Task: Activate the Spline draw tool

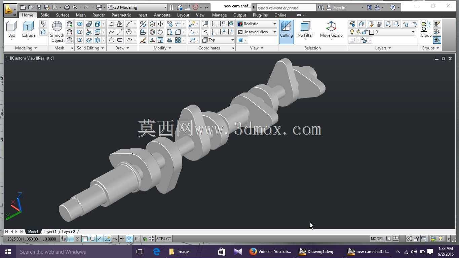Action: [112, 32]
